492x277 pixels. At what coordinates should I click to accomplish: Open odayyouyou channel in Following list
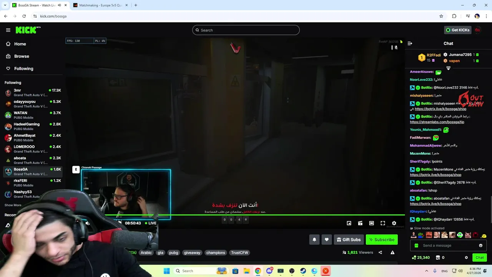point(33,104)
